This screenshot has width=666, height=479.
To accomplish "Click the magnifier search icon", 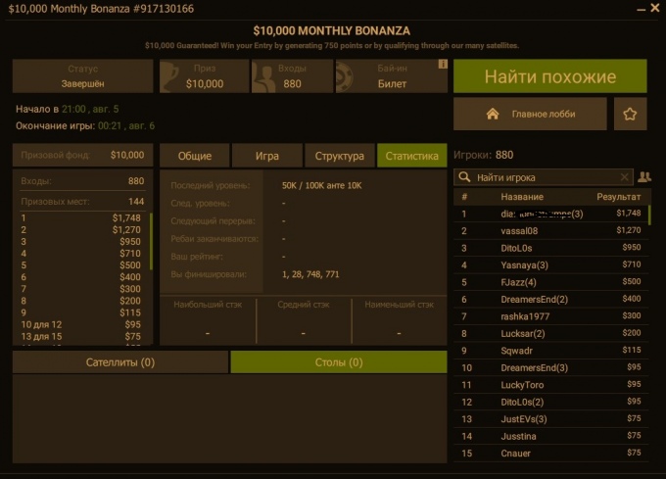I will point(464,176).
